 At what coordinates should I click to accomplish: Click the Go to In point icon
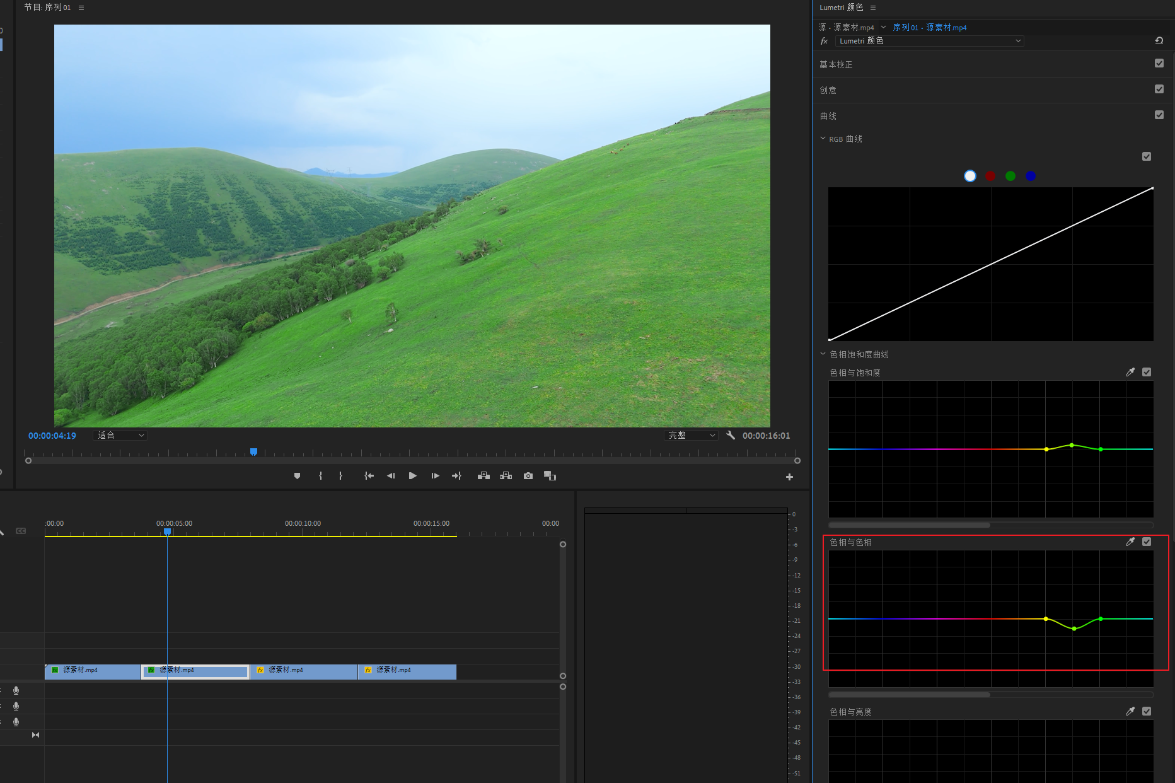[x=369, y=476]
